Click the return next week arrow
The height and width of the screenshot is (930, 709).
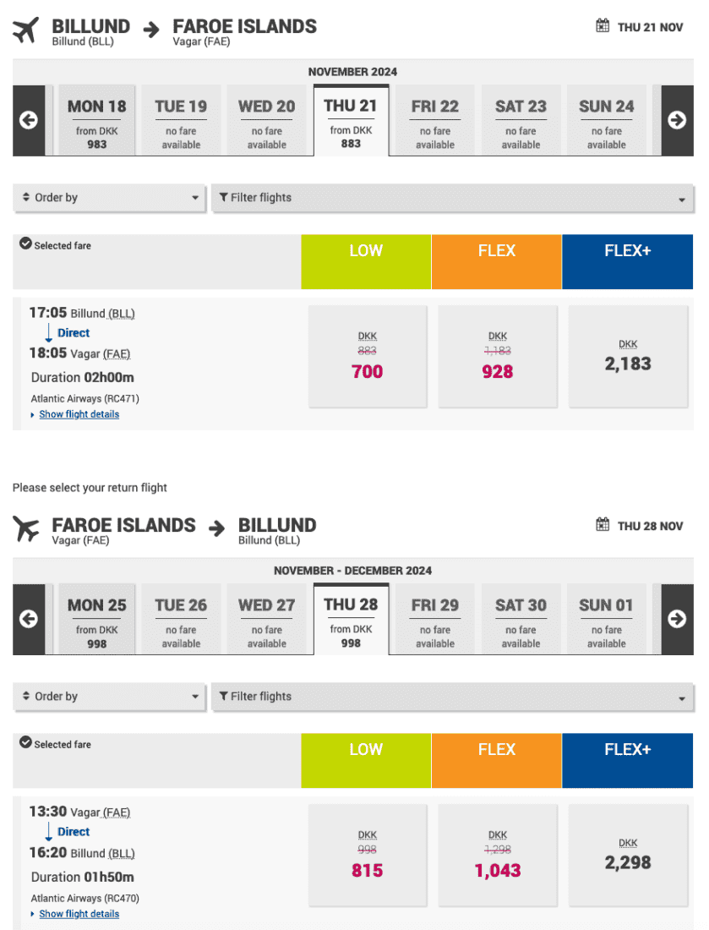(677, 619)
